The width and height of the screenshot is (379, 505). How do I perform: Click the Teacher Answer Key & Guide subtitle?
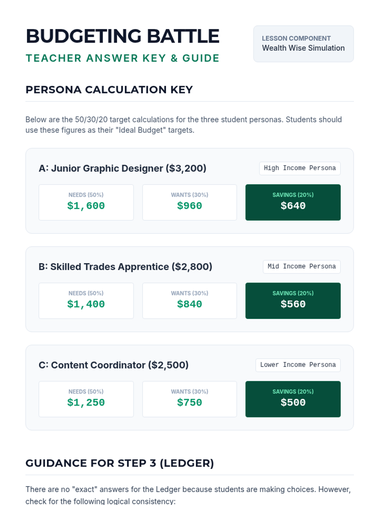(123, 58)
